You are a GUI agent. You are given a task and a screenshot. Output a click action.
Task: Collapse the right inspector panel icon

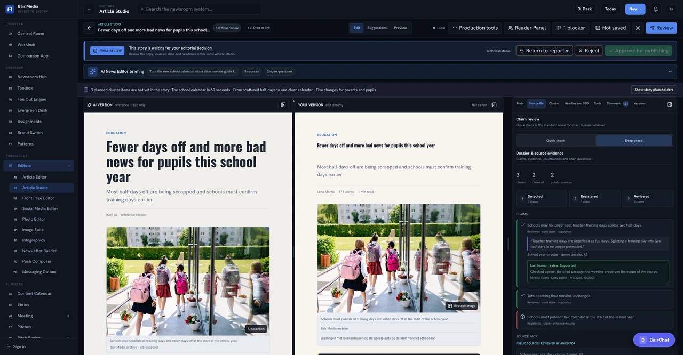(669, 104)
